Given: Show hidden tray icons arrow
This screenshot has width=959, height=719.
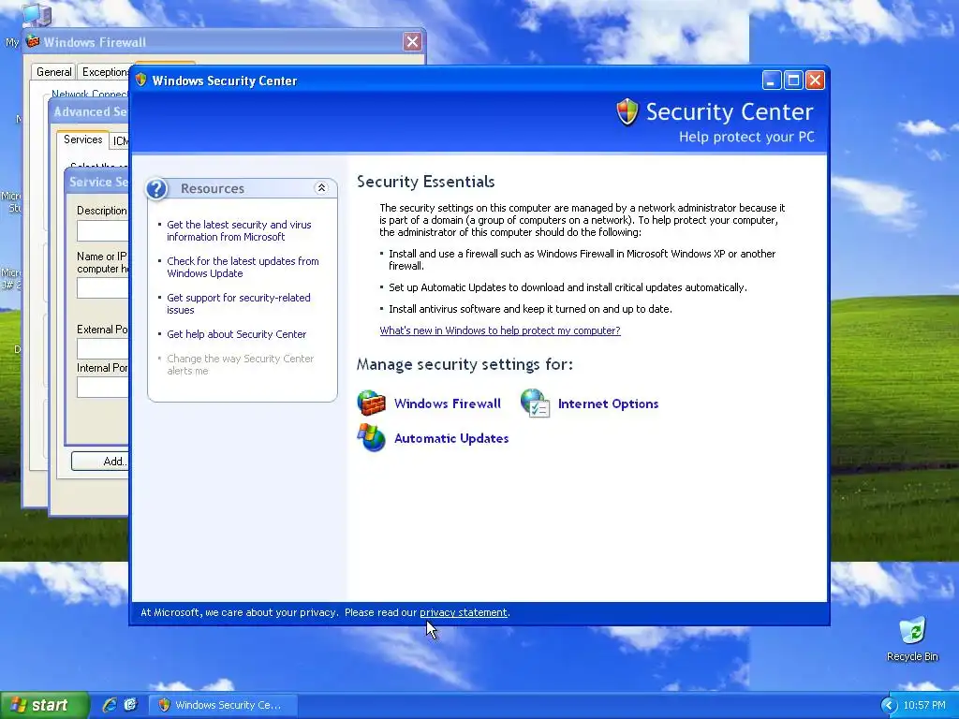Looking at the screenshot, I should click(x=889, y=706).
